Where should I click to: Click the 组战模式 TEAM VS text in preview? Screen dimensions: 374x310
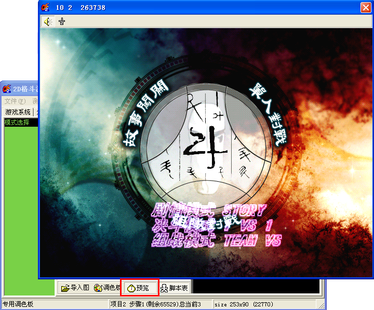(x=216, y=240)
